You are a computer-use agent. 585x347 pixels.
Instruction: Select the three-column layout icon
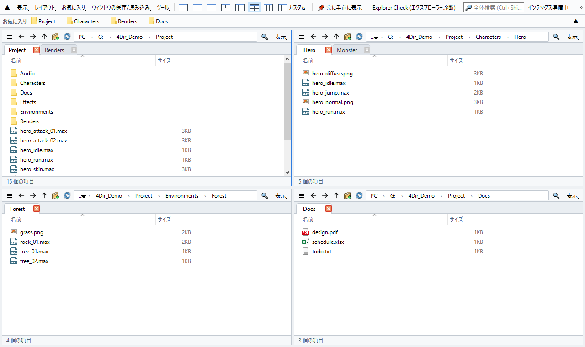(240, 7)
